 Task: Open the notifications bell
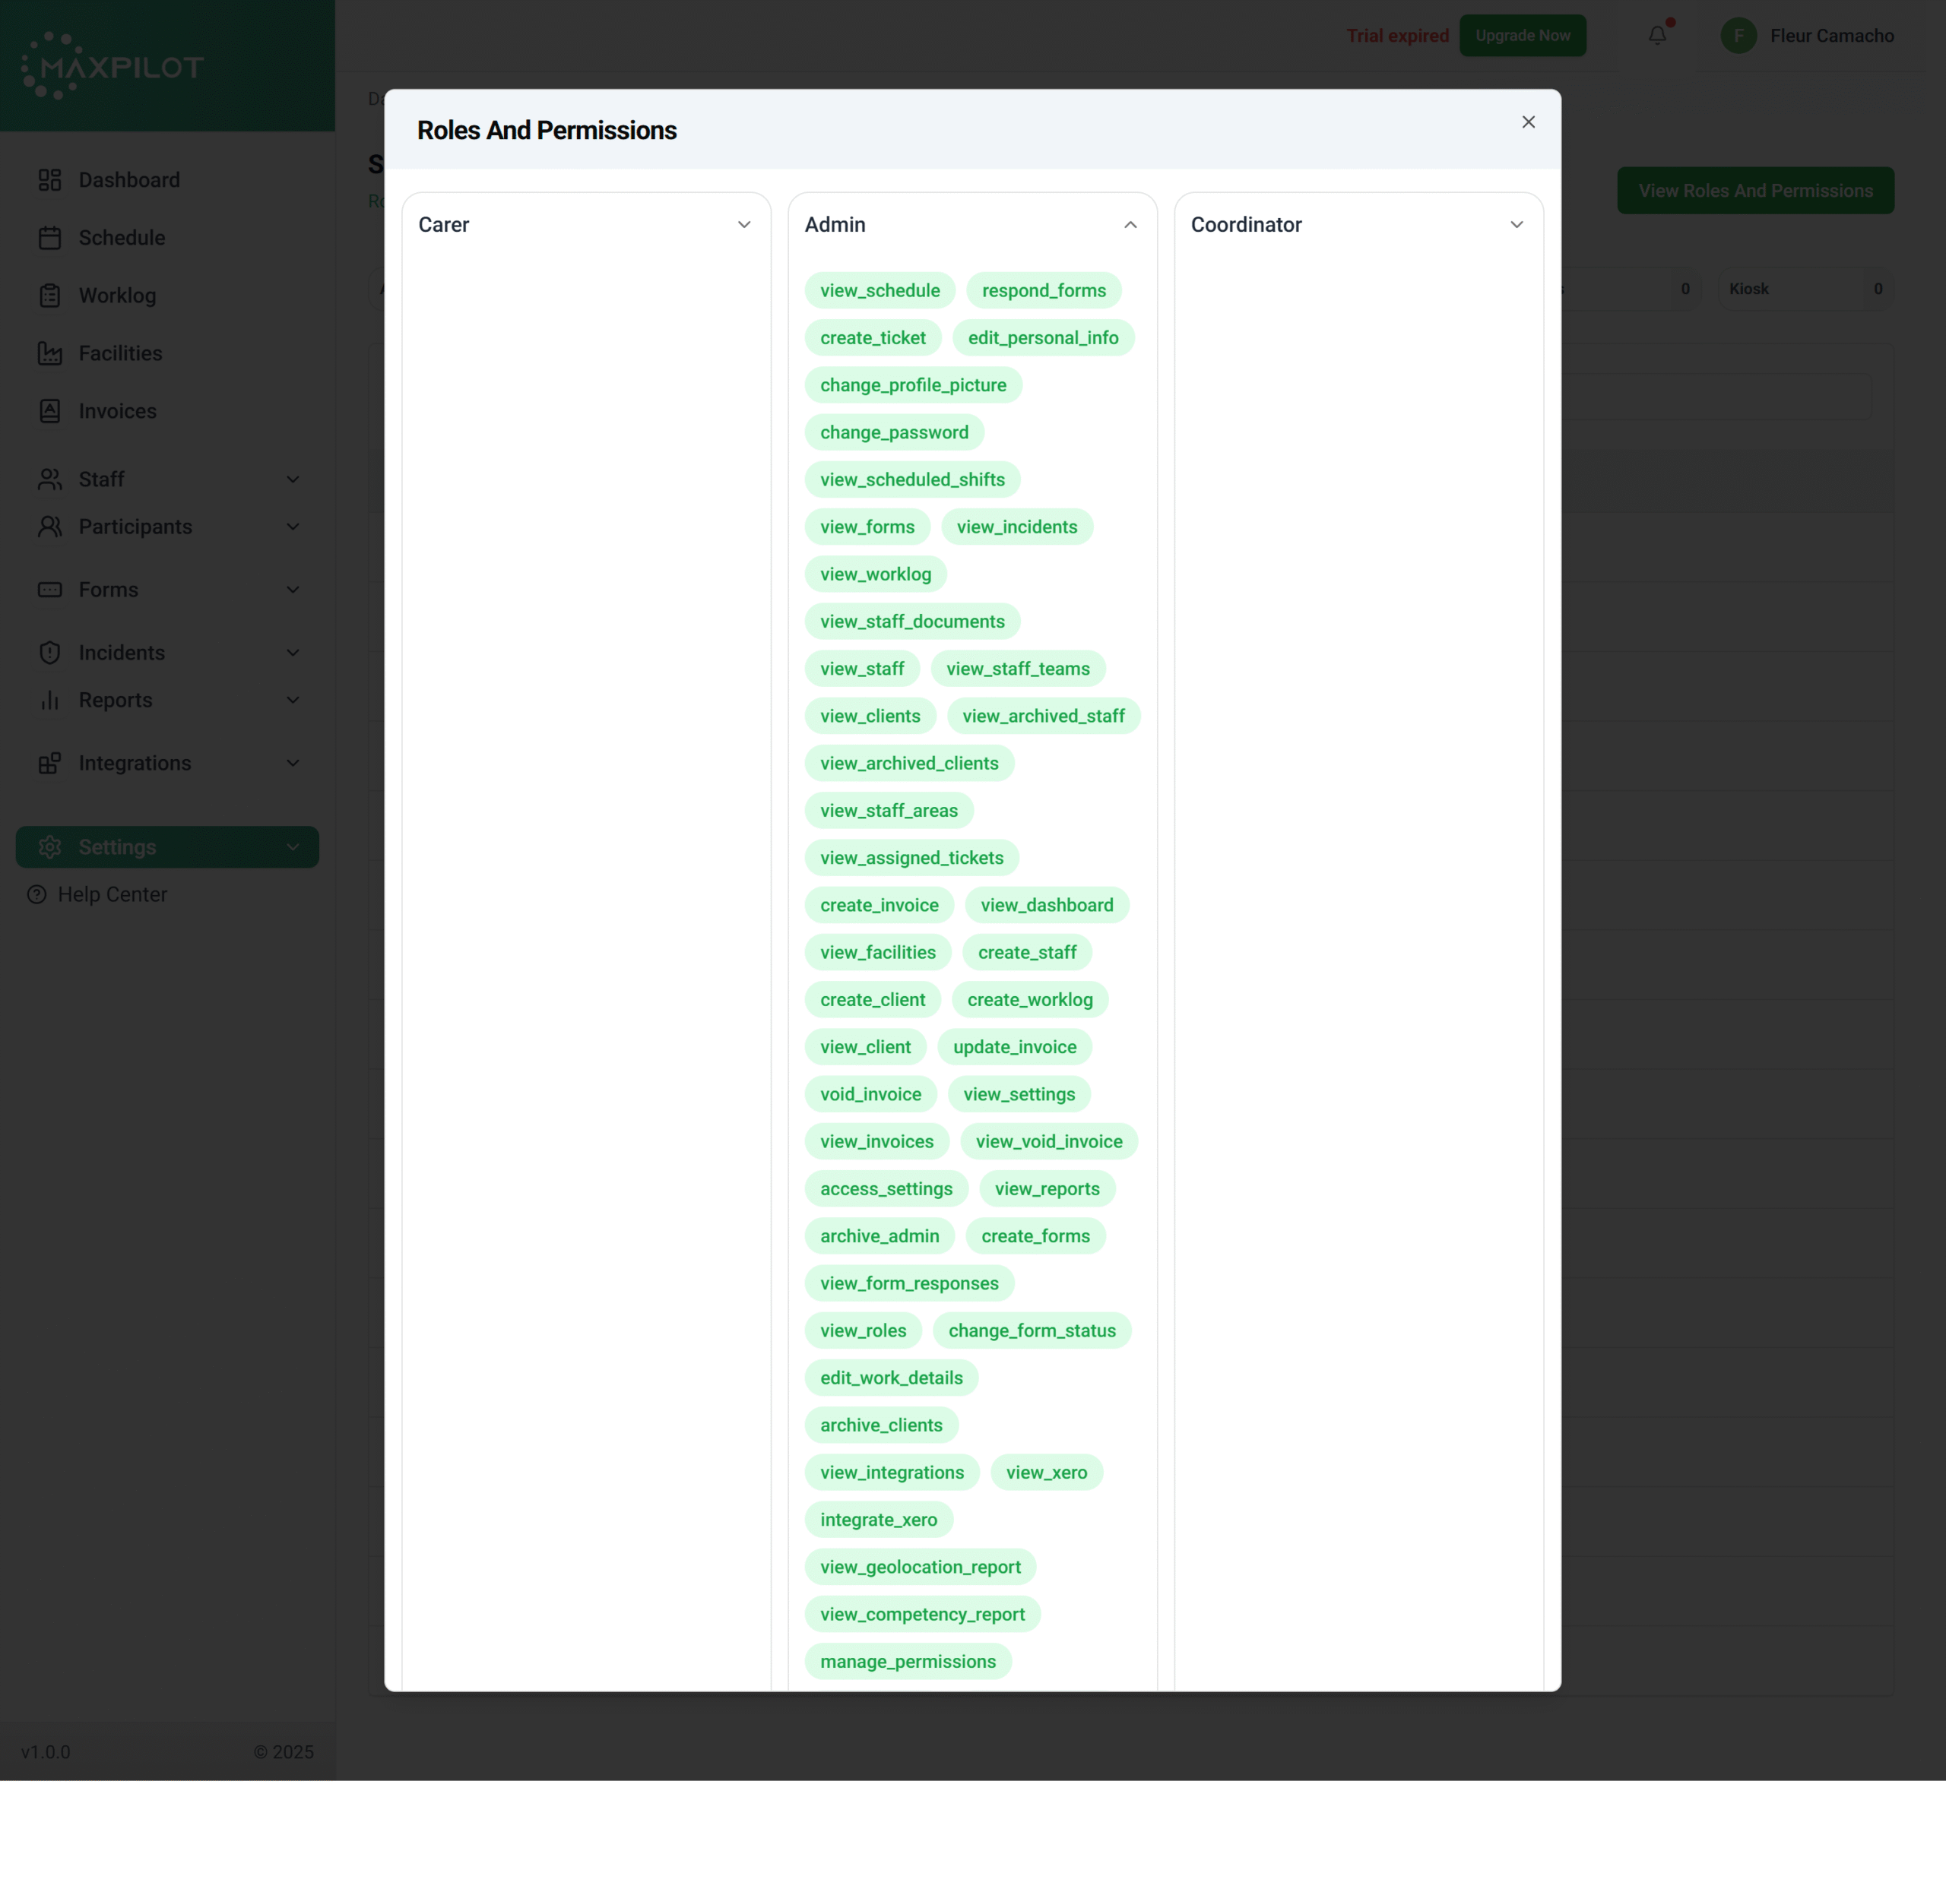[1657, 36]
